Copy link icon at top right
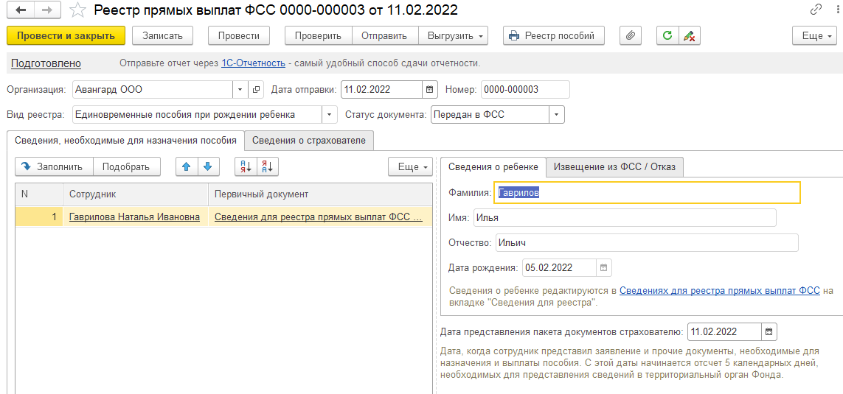Viewport: 843px width, 394px height. [815, 10]
